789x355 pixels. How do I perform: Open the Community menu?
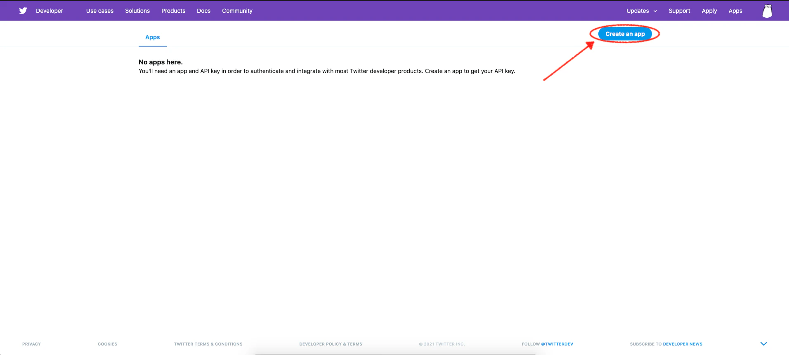(x=237, y=11)
